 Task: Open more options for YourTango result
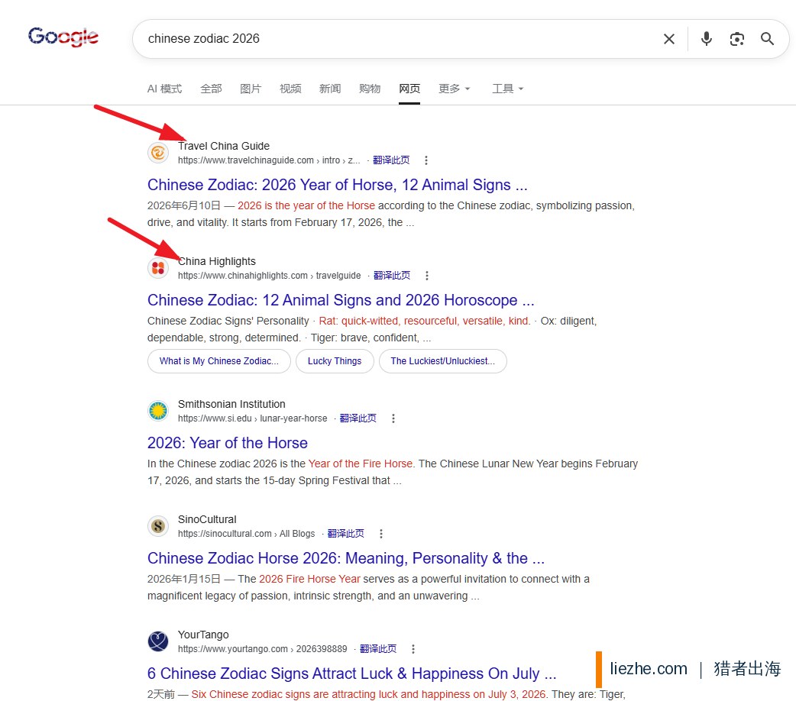(x=413, y=649)
